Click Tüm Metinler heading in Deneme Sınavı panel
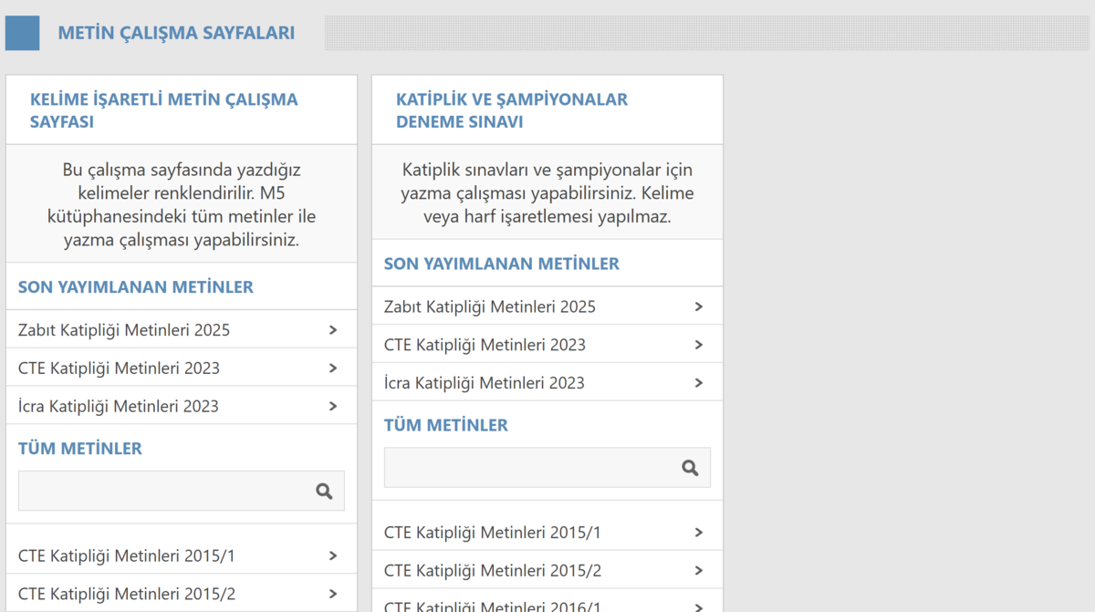1095x612 pixels. (446, 425)
